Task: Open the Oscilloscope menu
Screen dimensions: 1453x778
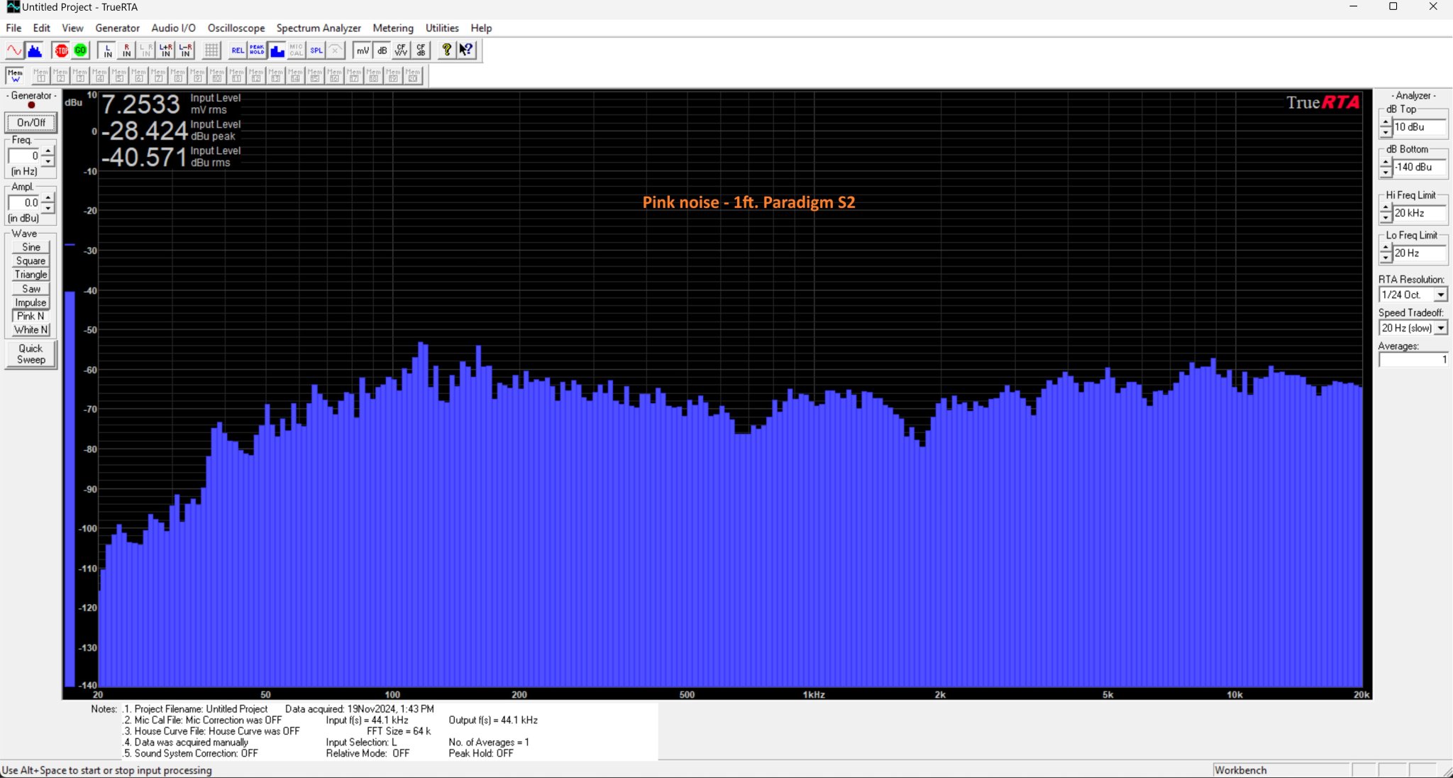Action: [236, 28]
